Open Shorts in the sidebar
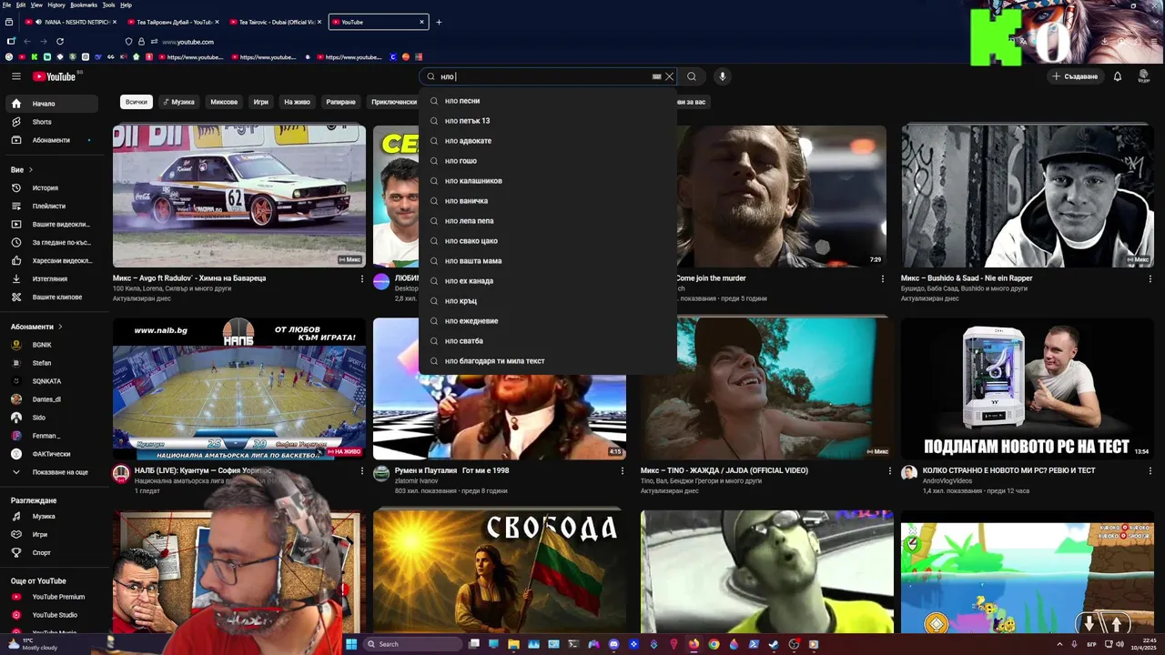The width and height of the screenshot is (1165, 655). (x=52, y=122)
